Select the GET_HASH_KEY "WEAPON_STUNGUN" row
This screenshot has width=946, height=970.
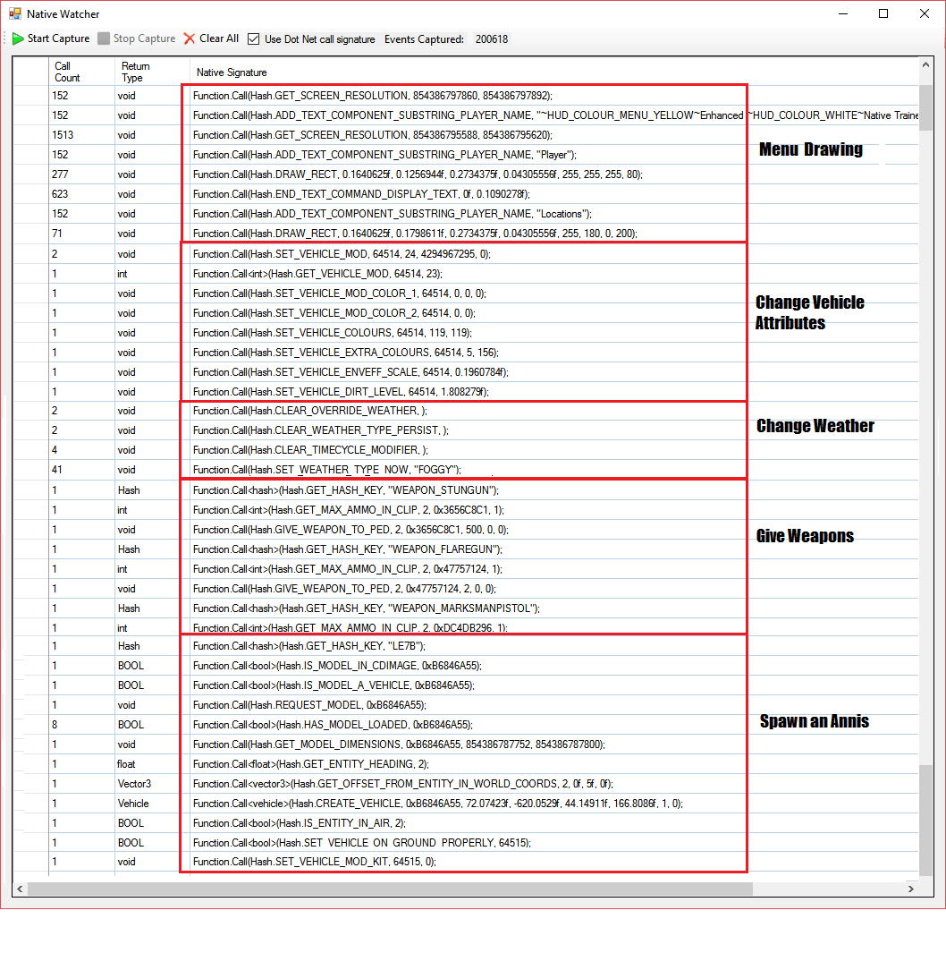pyautogui.click(x=345, y=490)
